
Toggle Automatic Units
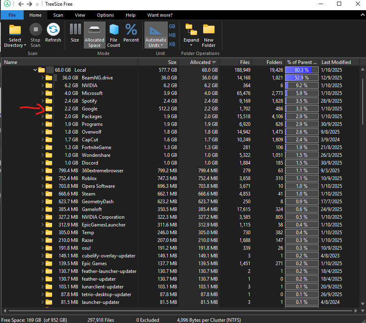[x=156, y=35]
